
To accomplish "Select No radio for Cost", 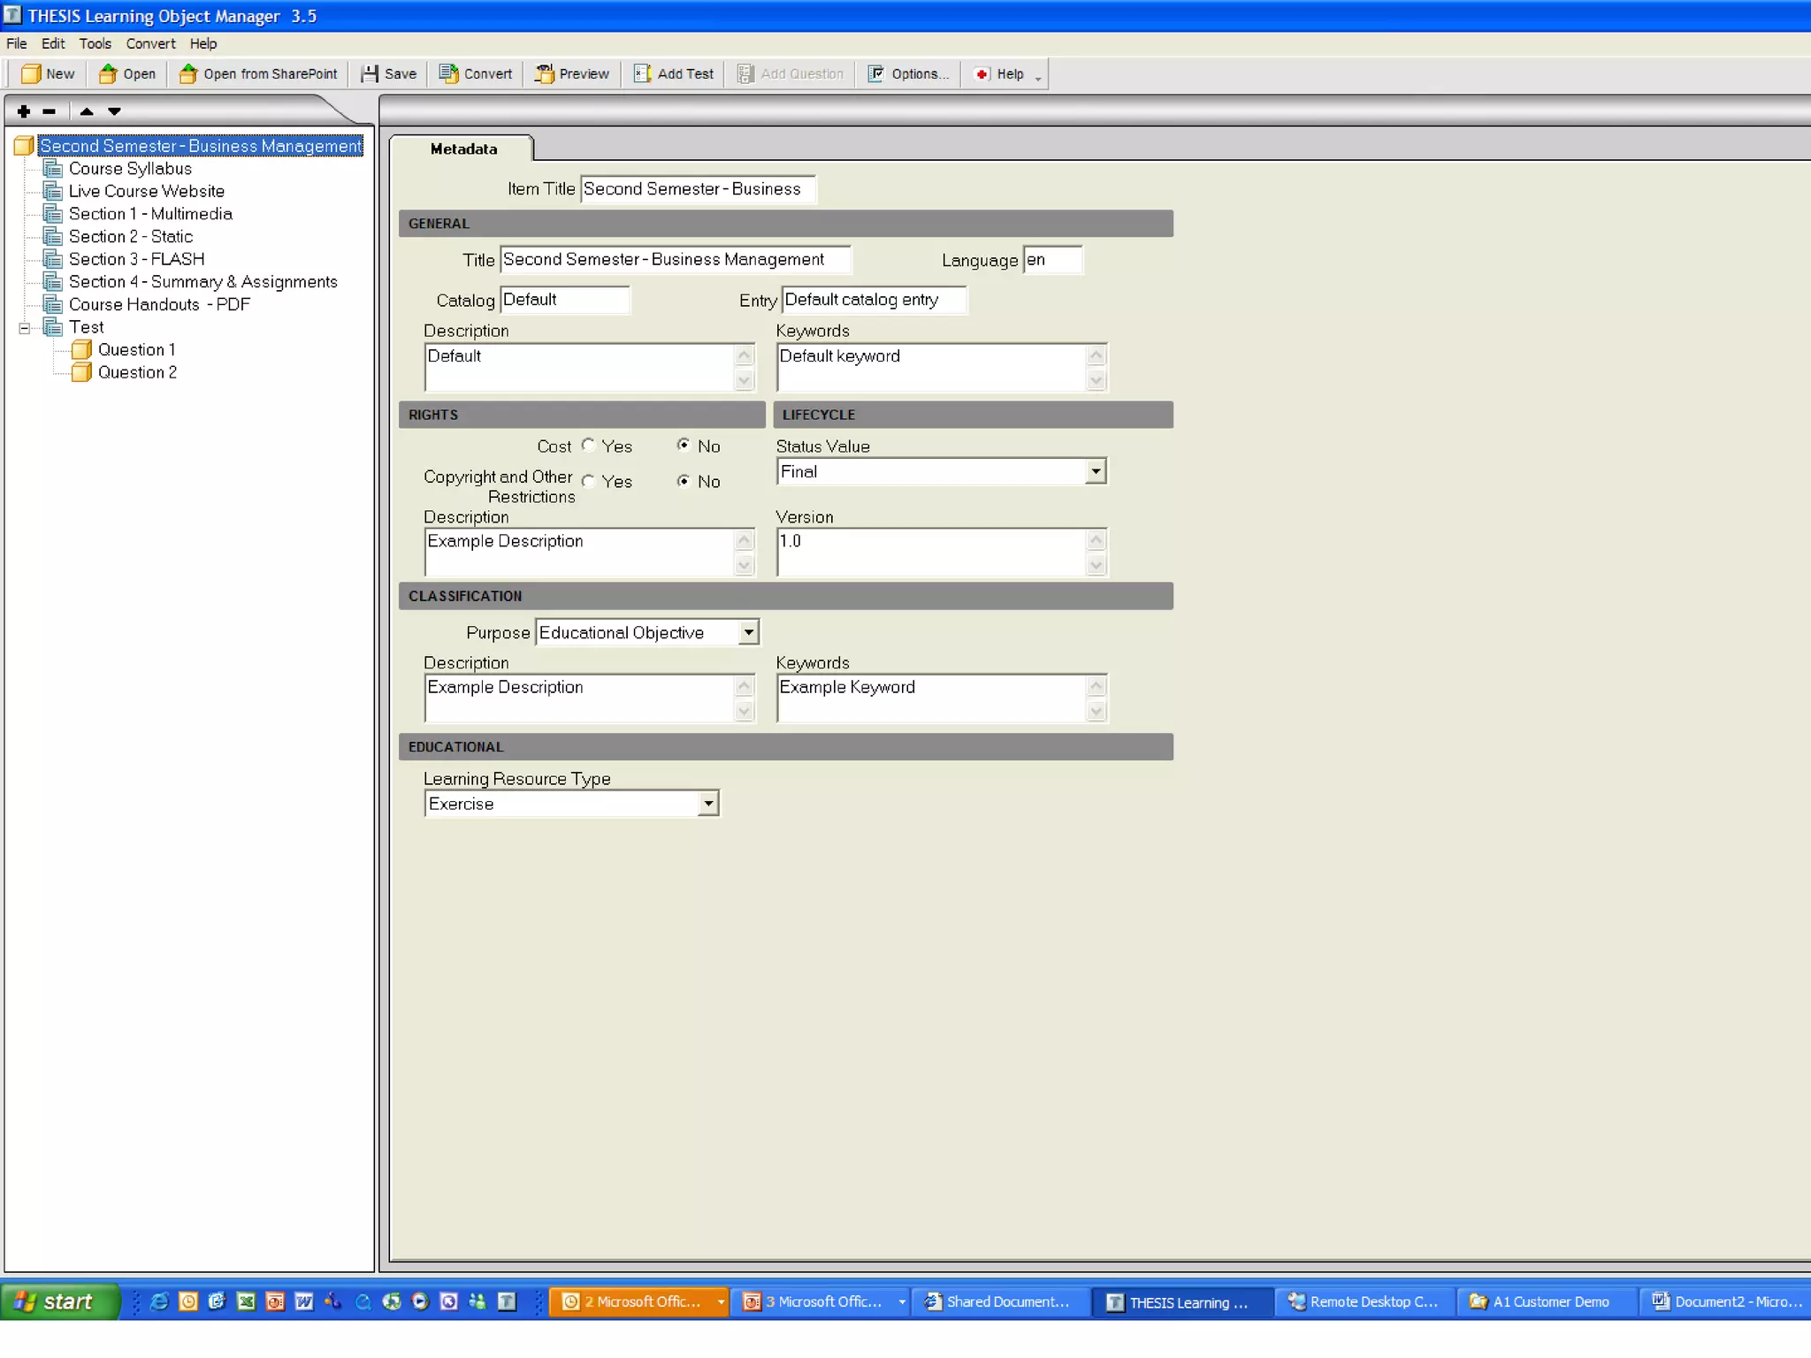I will (x=684, y=446).
